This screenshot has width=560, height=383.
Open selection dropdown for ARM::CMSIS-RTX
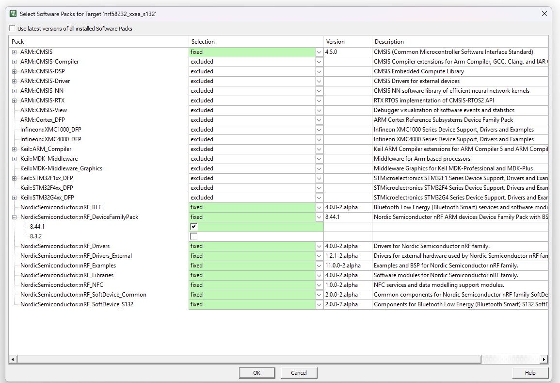319,100
